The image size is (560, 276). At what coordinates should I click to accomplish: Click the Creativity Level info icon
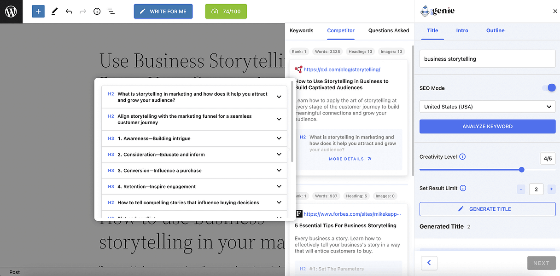pyautogui.click(x=462, y=157)
